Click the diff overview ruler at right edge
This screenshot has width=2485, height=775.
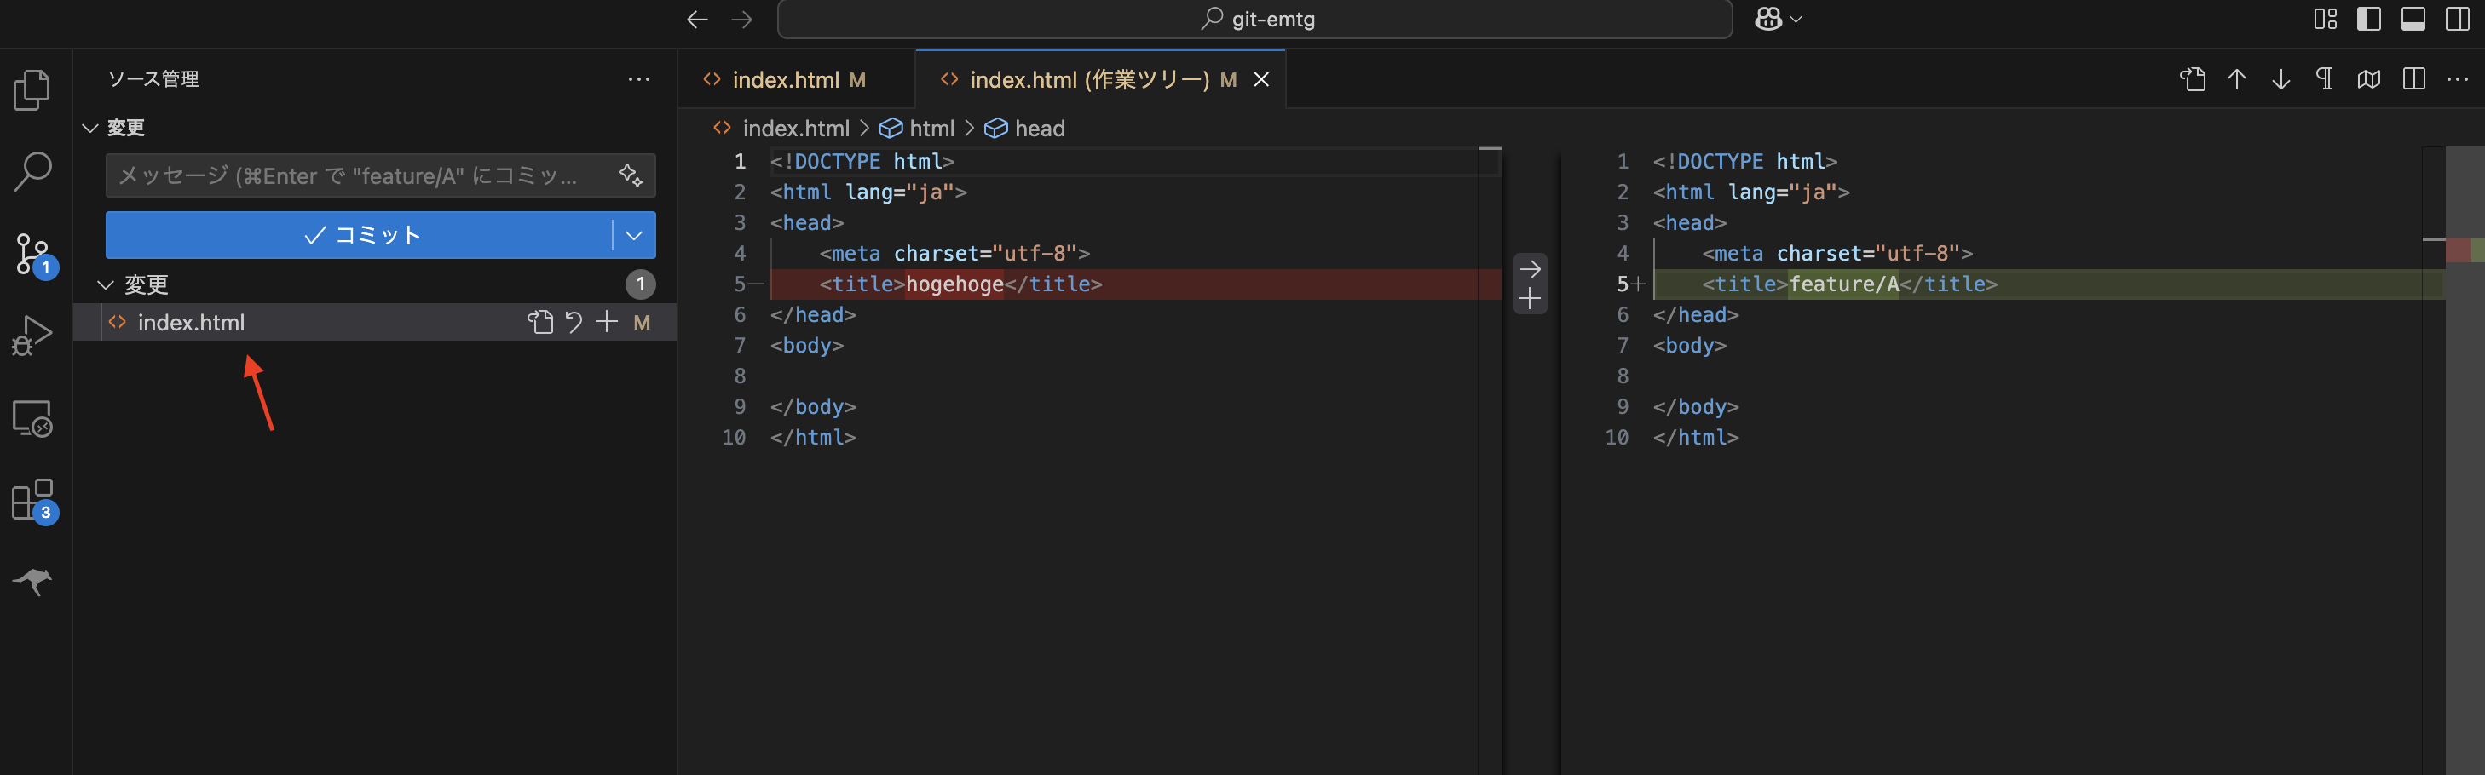pos(2465,461)
